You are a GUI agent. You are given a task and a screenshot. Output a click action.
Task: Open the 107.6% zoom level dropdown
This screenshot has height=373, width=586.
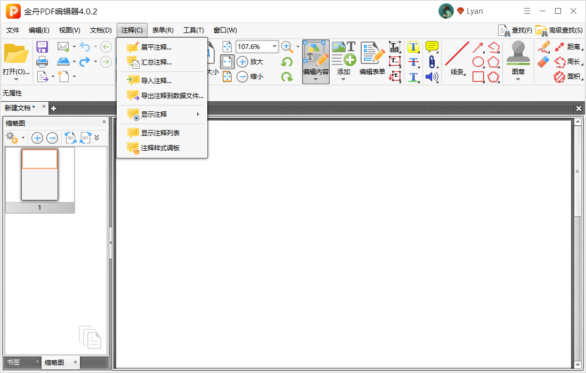275,46
